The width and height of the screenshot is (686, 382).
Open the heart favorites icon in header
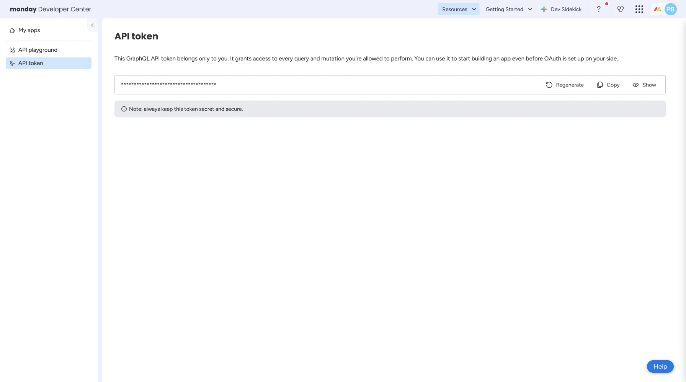(x=621, y=9)
